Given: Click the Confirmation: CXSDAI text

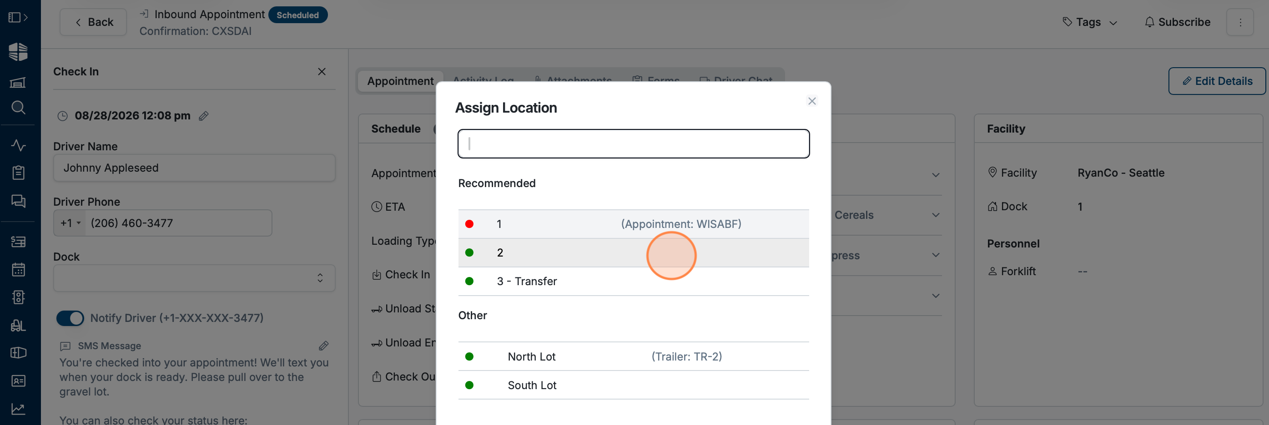Looking at the screenshot, I should tap(195, 31).
